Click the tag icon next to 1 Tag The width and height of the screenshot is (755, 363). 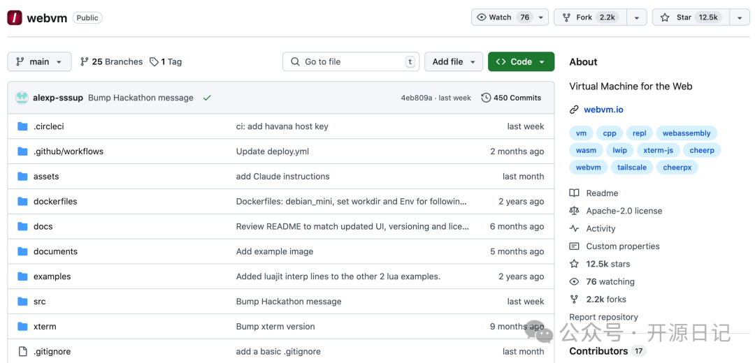[x=154, y=61]
